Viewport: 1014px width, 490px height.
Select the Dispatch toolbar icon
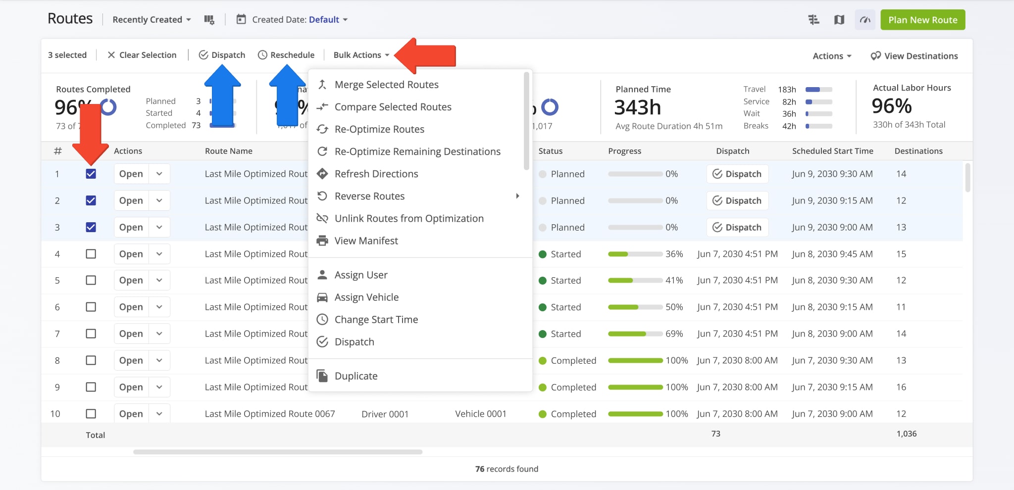coord(204,55)
